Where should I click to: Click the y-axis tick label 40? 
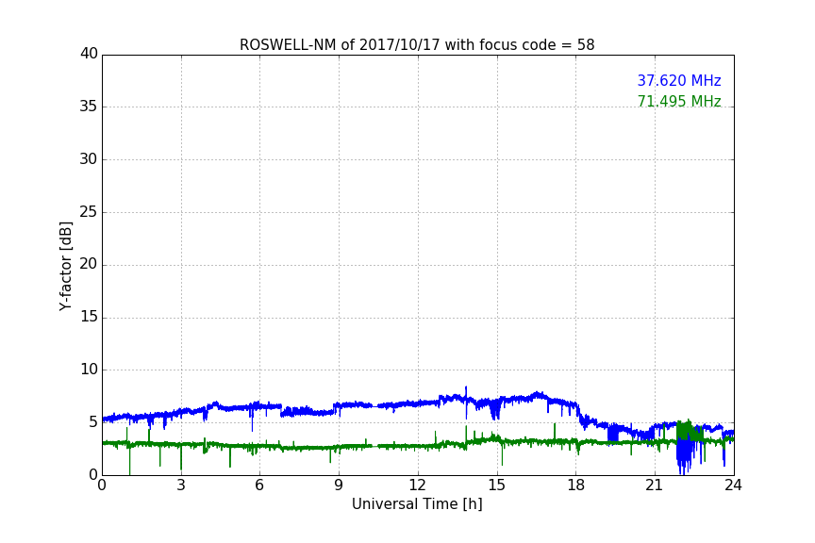point(89,54)
